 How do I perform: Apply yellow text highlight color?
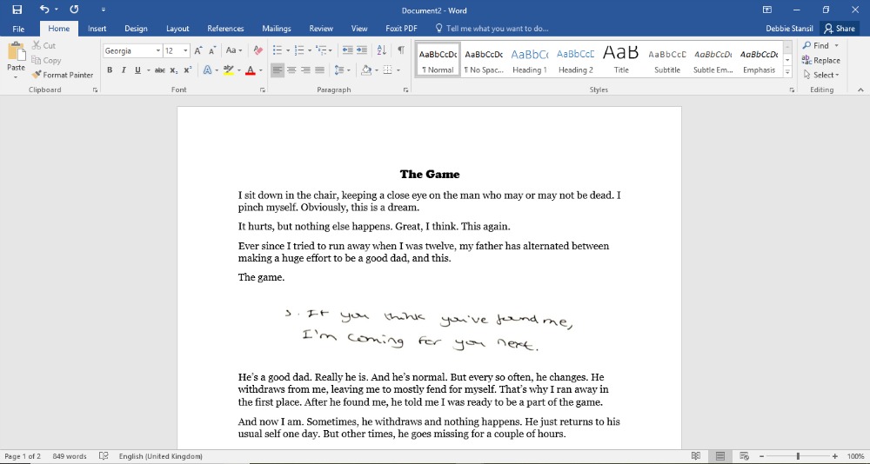point(228,70)
